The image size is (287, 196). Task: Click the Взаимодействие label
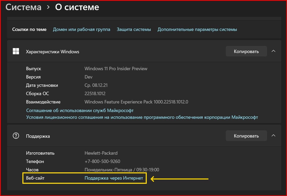click(43, 102)
